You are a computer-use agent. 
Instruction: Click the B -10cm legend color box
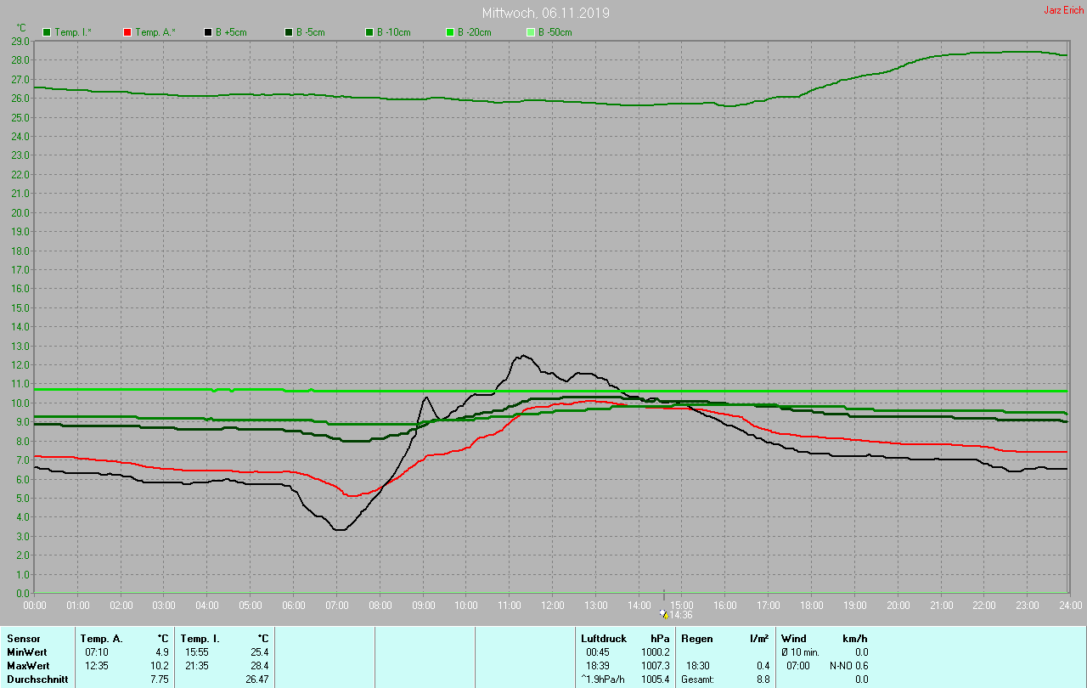(x=369, y=32)
